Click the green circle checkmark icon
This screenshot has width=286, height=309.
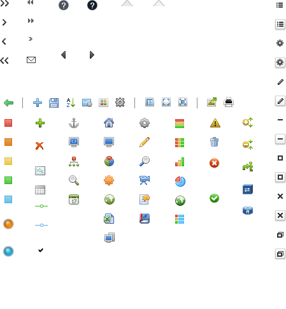(214, 198)
